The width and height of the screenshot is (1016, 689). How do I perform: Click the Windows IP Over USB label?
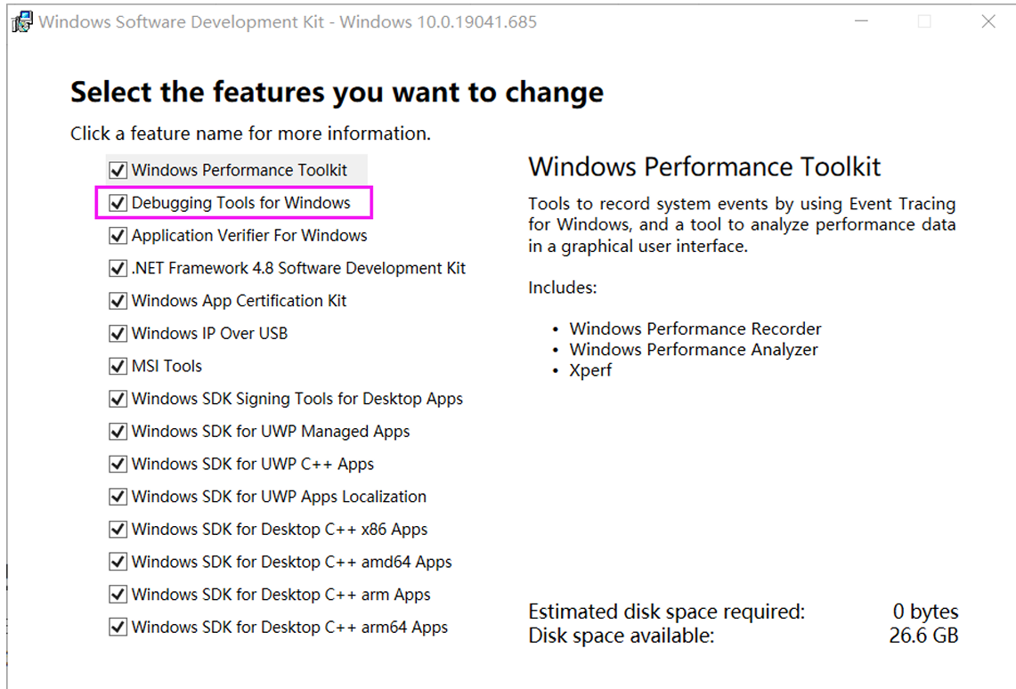[209, 334]
